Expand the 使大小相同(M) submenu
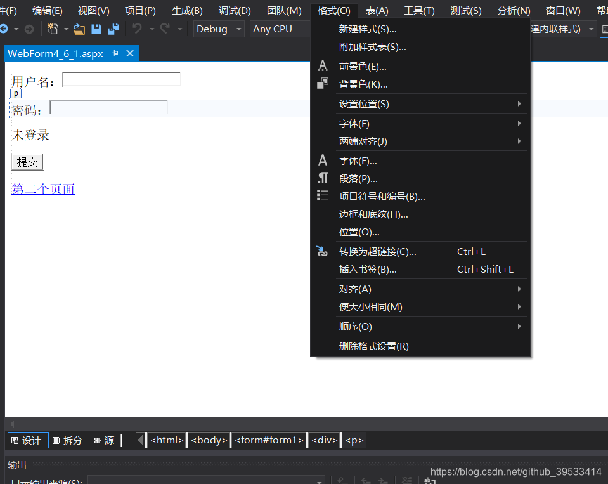The height and width of the screenshot is (484, 608). point(421,307)
